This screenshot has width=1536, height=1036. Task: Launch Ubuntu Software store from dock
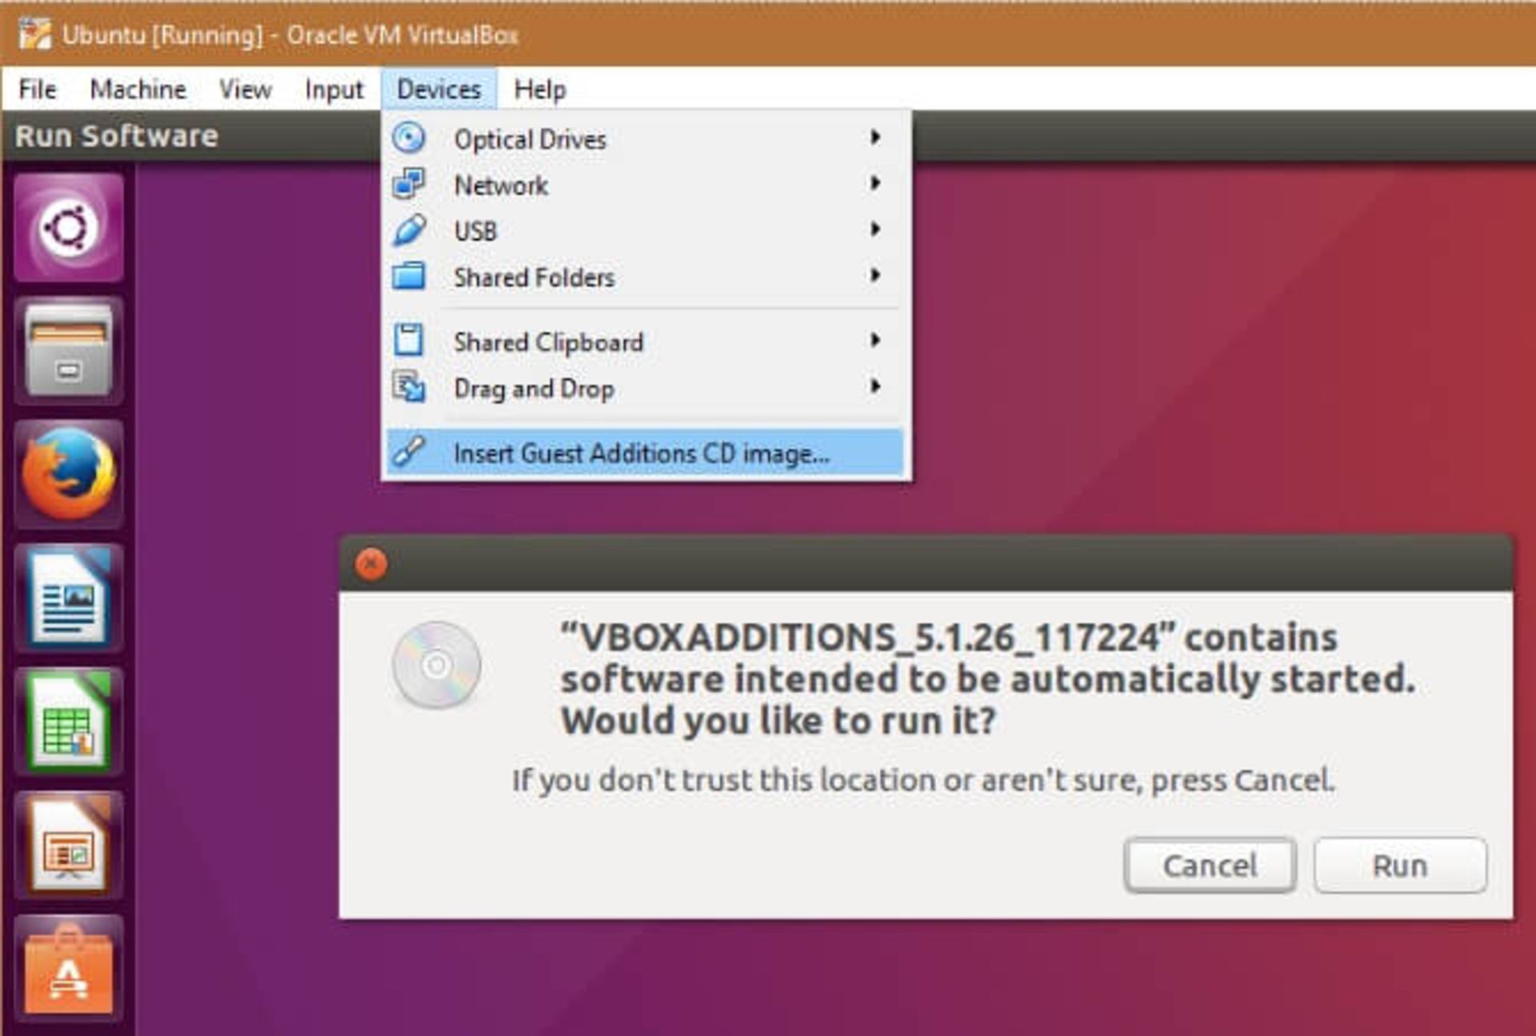pyautogui.click(x=69, y=969)
